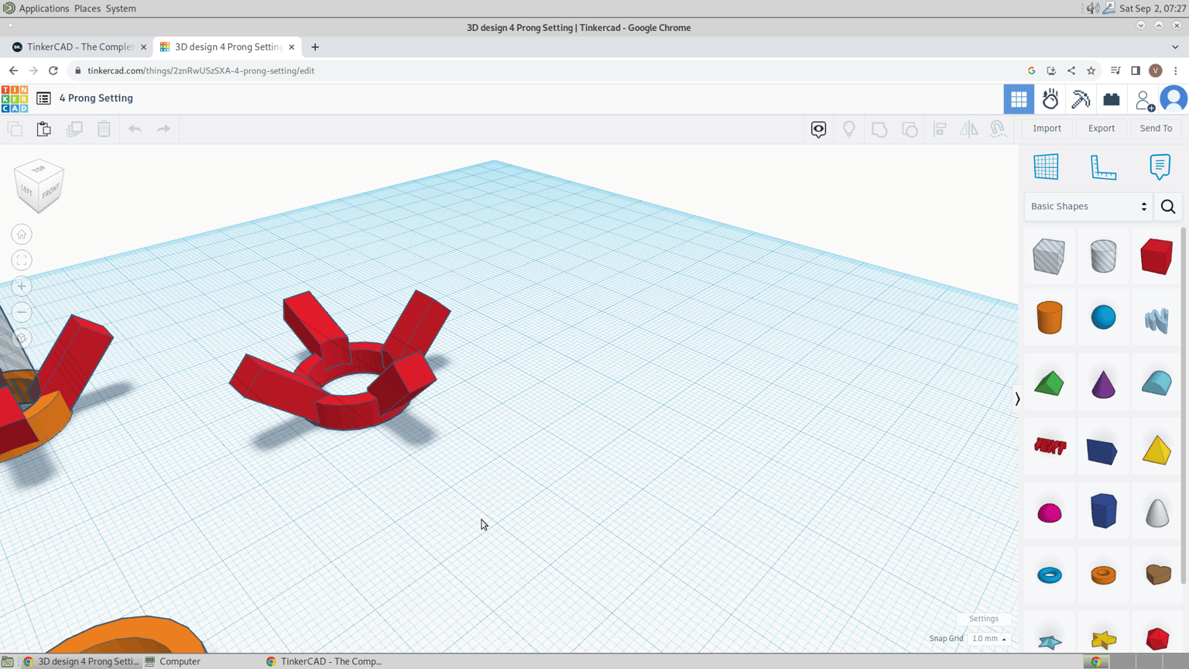Select the orange Tube shape
Screen dimensions: 1189x669
click(x=1103, y=575)
